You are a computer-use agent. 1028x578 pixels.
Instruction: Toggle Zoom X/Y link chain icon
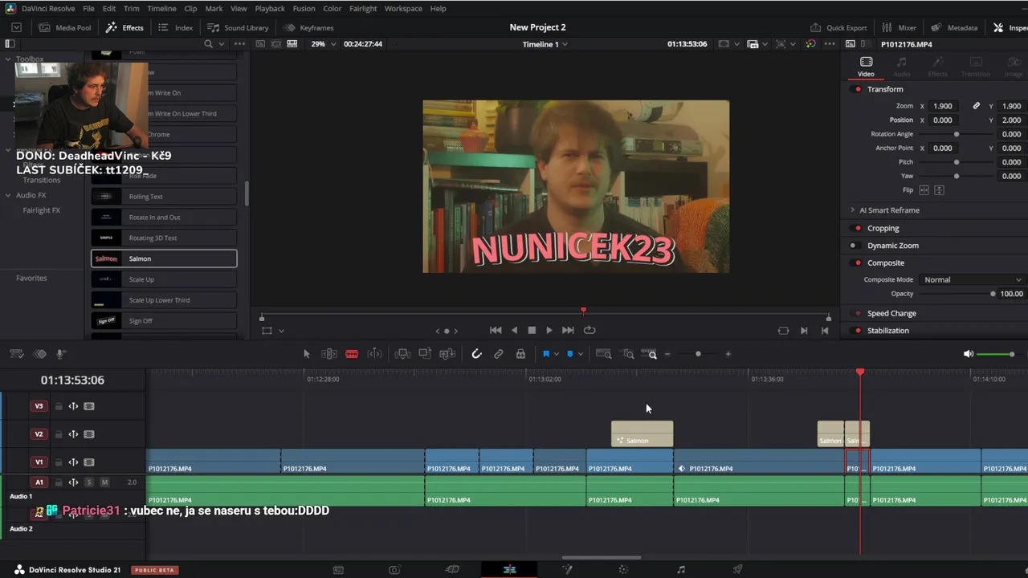[x=976, y=106]
